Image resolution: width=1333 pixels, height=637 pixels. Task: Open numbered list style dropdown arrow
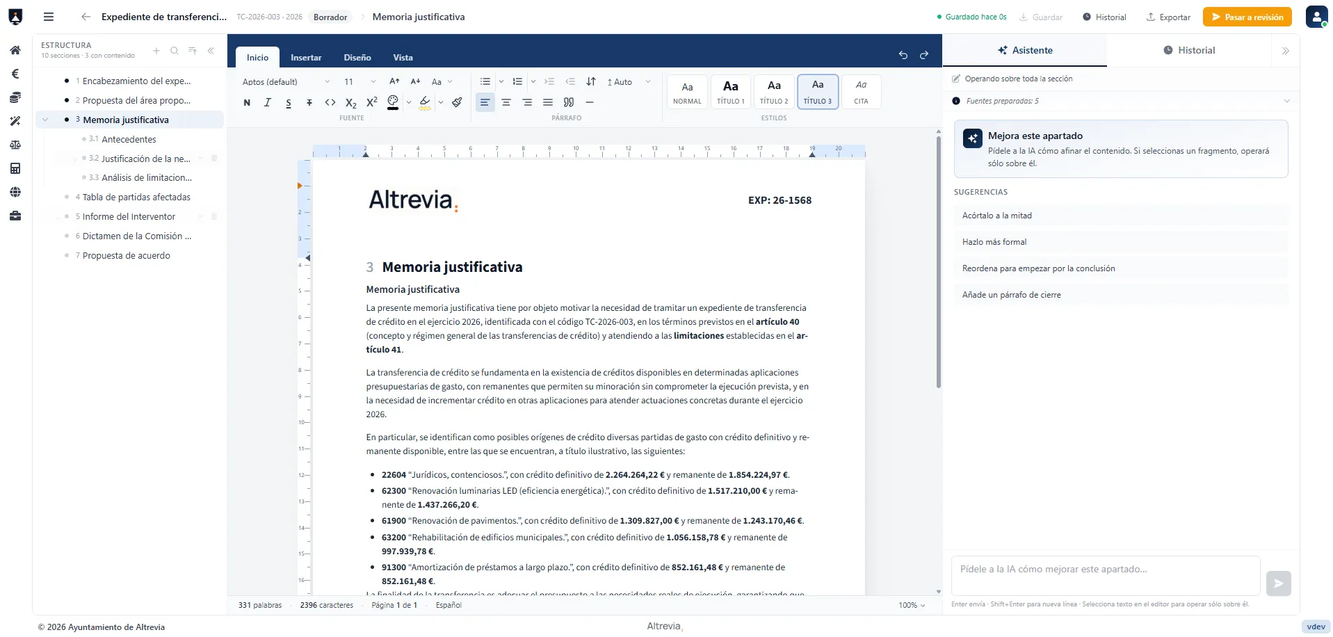[x=533, y=81]
